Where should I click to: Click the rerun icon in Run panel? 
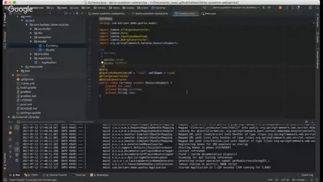pos(10,127)
